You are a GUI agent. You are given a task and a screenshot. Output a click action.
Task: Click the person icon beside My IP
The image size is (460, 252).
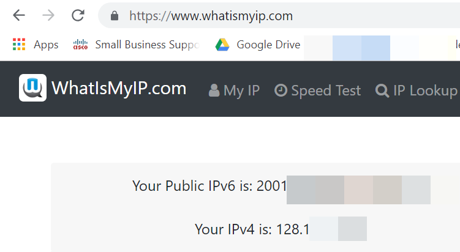pyautogui.click(x=214, y=91)
